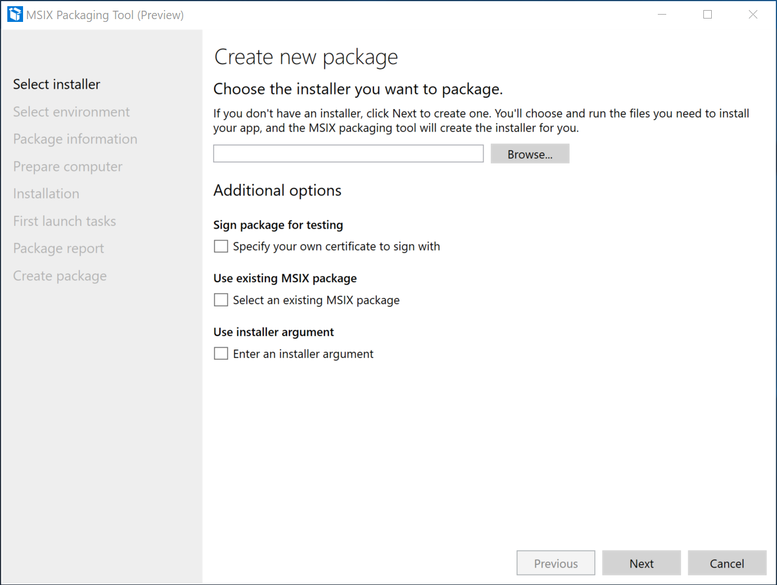Click 'Use existing MSIX package' label
Viewport: 777px width, 585px height.
[x=285, y=278]
